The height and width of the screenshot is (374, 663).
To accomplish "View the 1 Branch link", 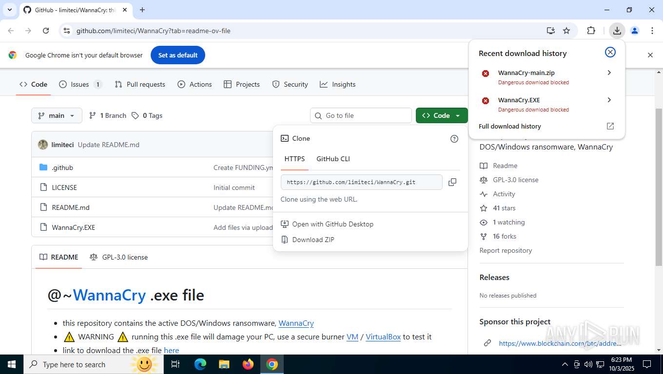I will (x=107, y=115).
